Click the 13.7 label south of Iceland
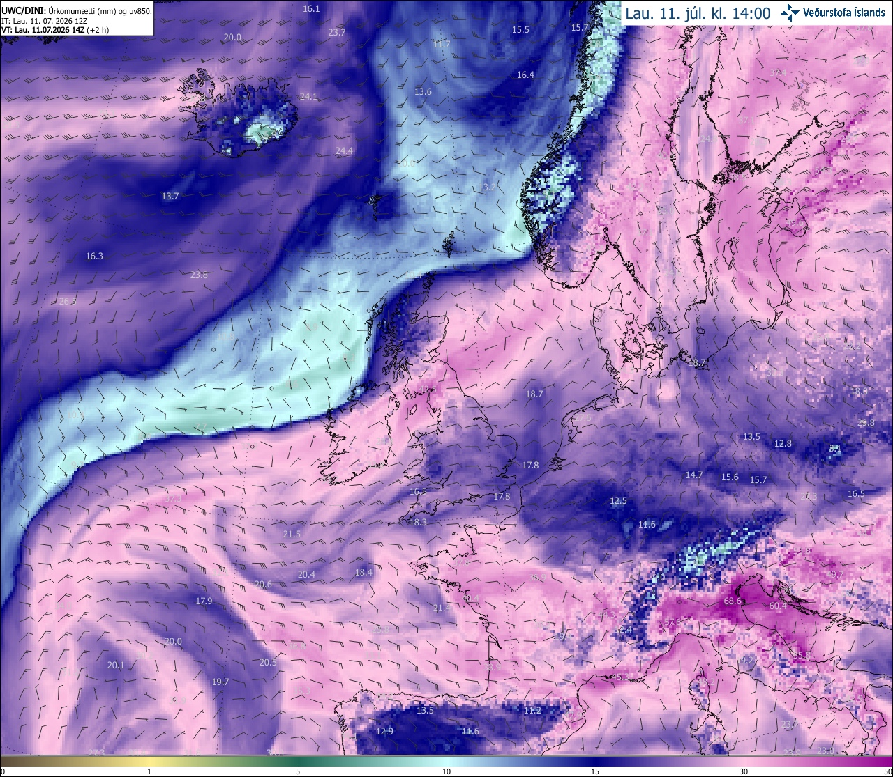This screenshot has width=893, height=777. point(170,197)
